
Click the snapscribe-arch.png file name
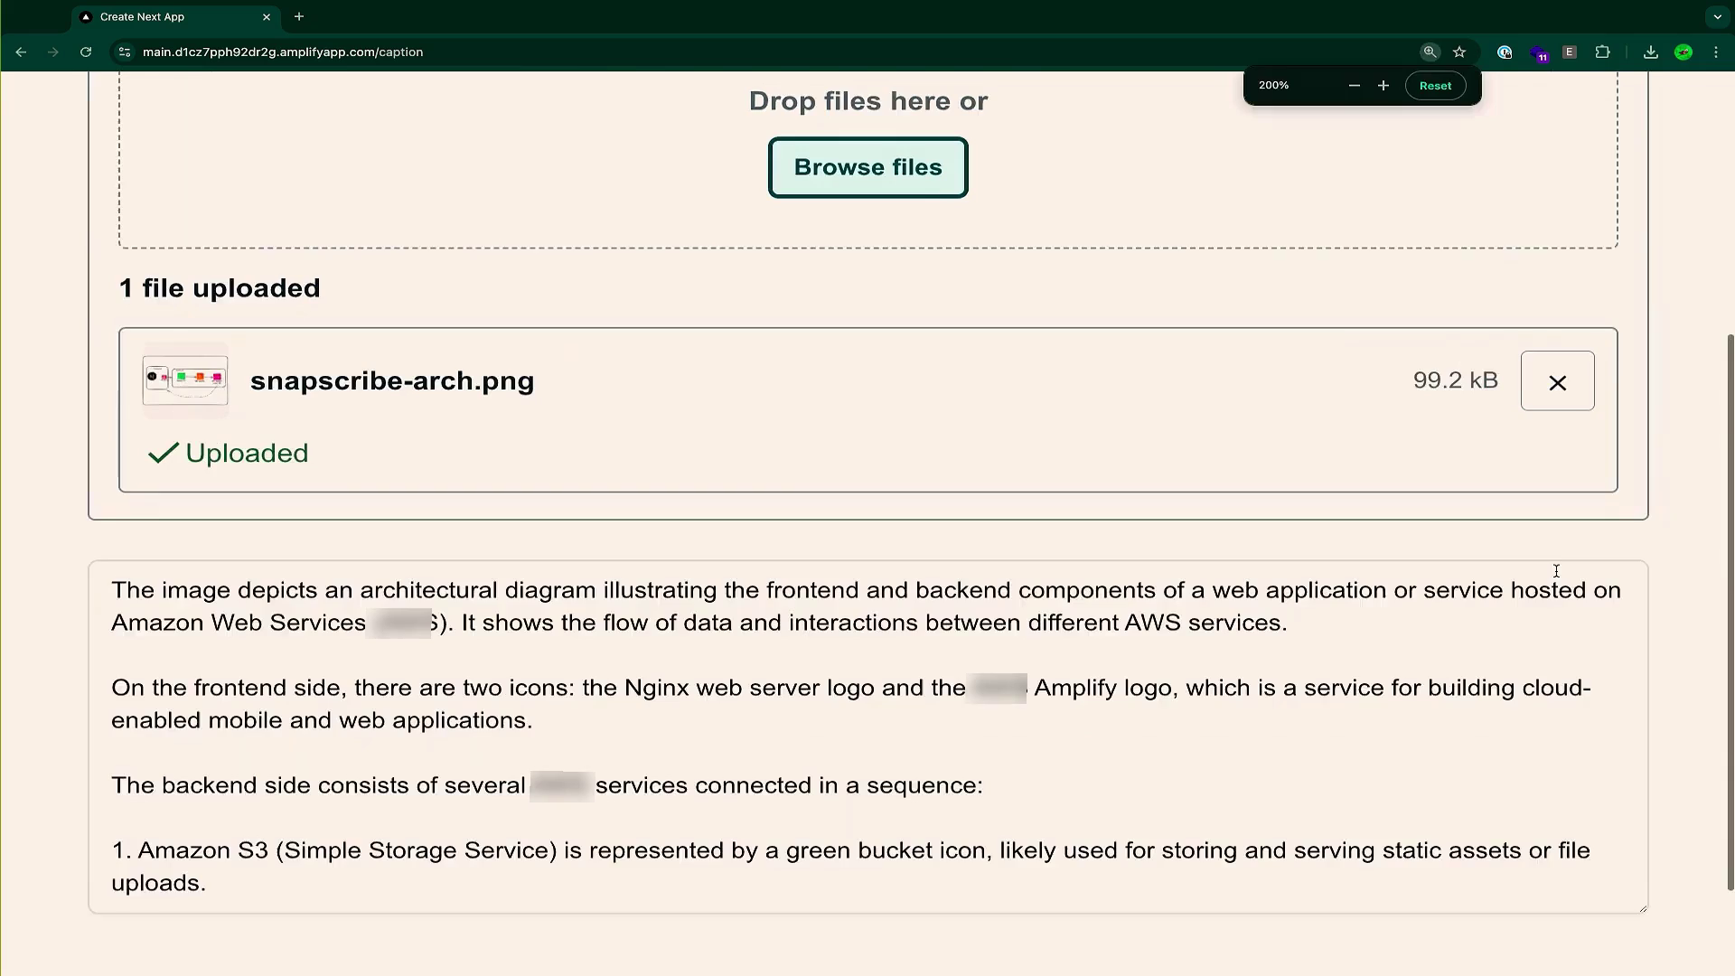[x=392, y=380]
